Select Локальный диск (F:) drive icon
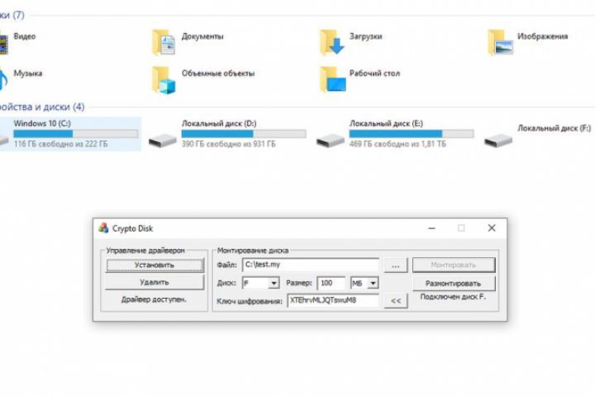Screen dimensions: 595x397 pos(498,140)
